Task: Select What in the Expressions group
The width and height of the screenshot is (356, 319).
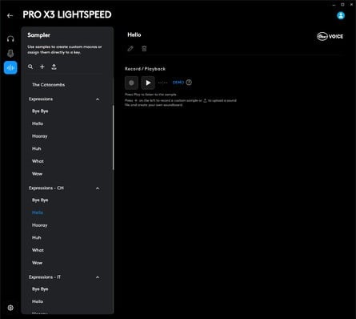Action: 38,161
